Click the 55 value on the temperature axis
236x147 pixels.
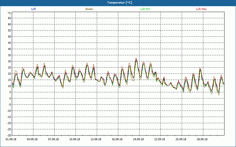[x=9, y=31]
